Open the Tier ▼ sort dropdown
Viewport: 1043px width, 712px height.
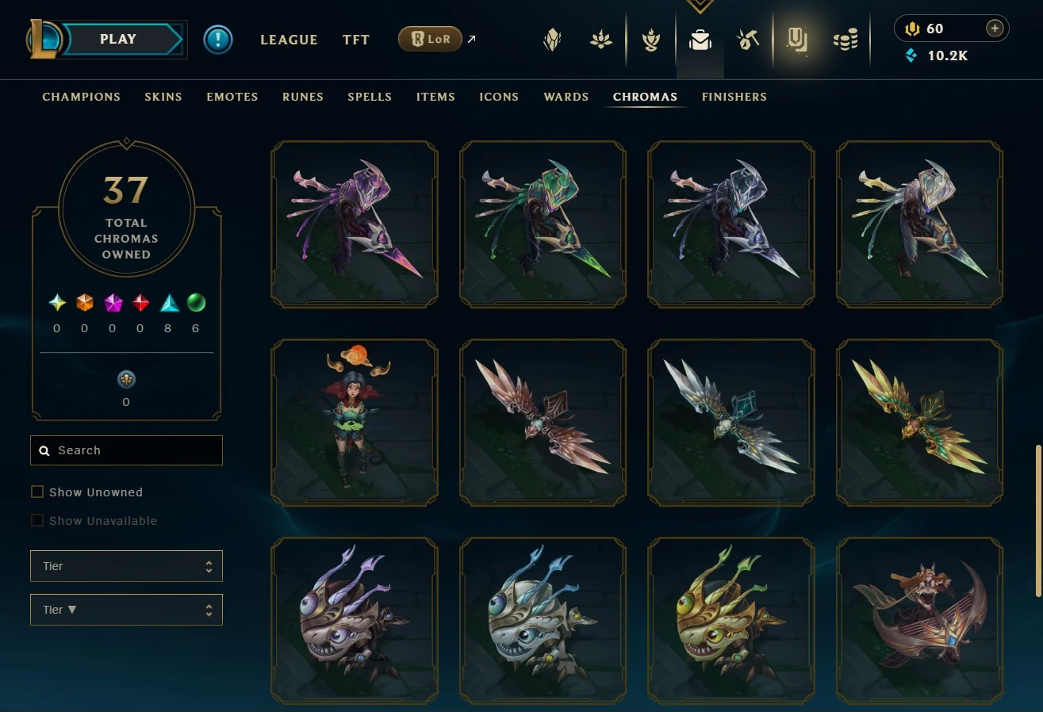(126, 610)
